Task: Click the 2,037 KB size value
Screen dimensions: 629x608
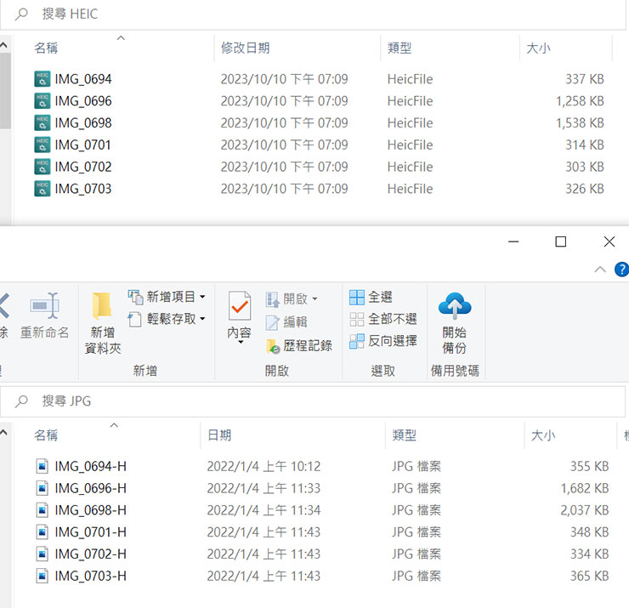Action: coord(585,510)
